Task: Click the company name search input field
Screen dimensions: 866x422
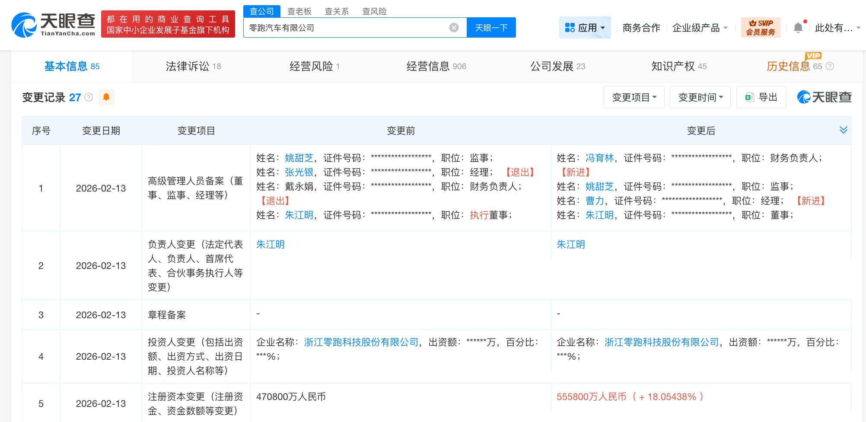Action: [x=346, y=28]
